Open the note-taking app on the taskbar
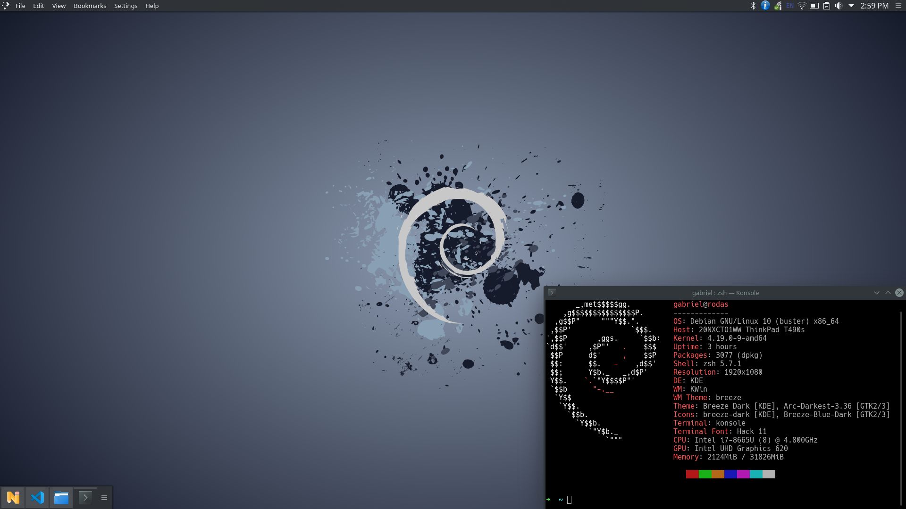Screen dimensions: 906x509 (13, 497)
